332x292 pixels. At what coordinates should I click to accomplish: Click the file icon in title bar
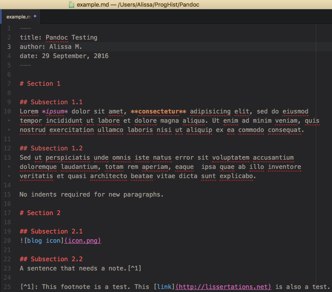tap(72, 4)
